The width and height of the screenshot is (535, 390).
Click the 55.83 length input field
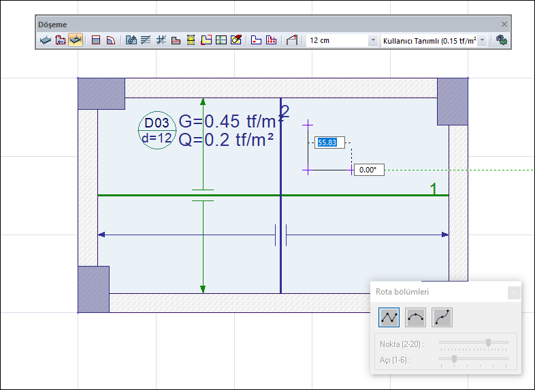pos(329,142)
